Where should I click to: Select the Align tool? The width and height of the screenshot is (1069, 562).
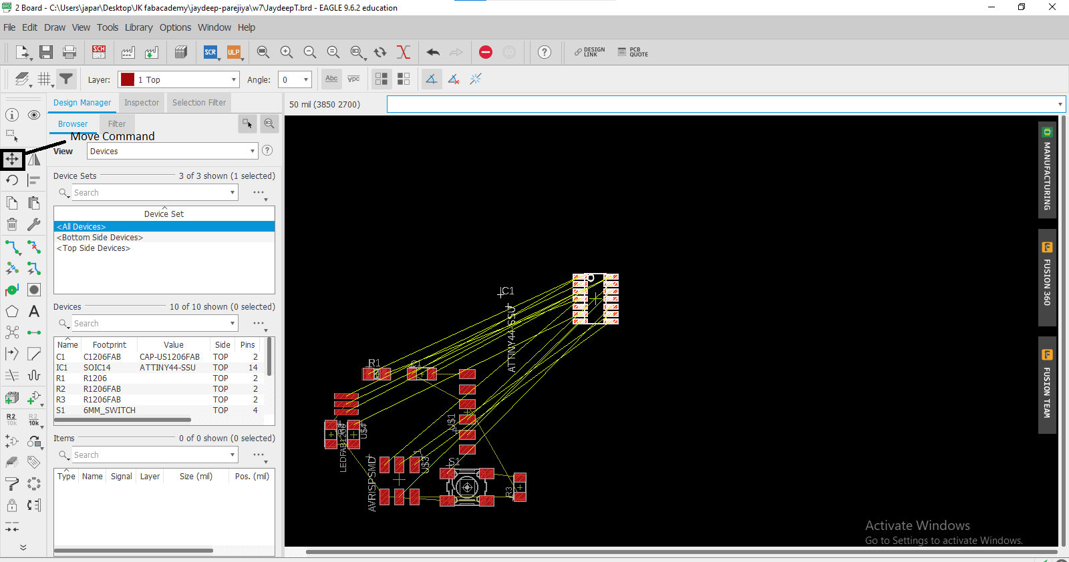pyautogui.click(x=34, y=180)
